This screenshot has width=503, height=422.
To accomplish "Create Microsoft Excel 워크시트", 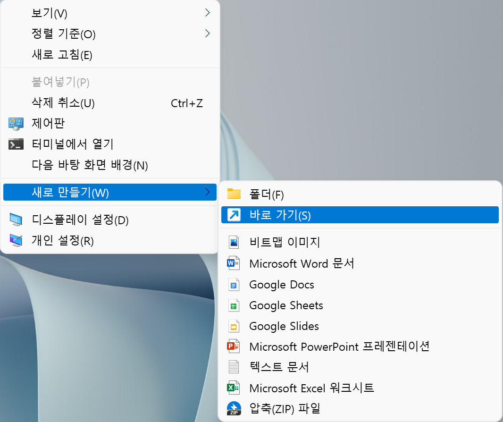I will click(360, 388).
